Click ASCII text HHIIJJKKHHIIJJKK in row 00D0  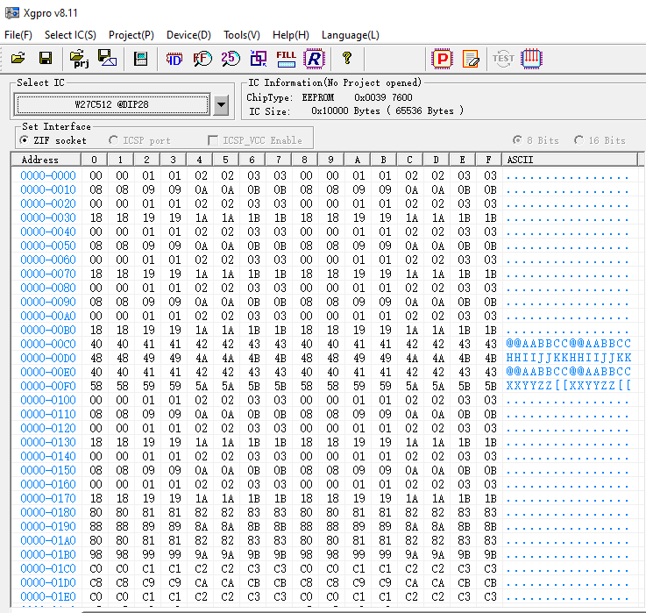pos(569,358)
